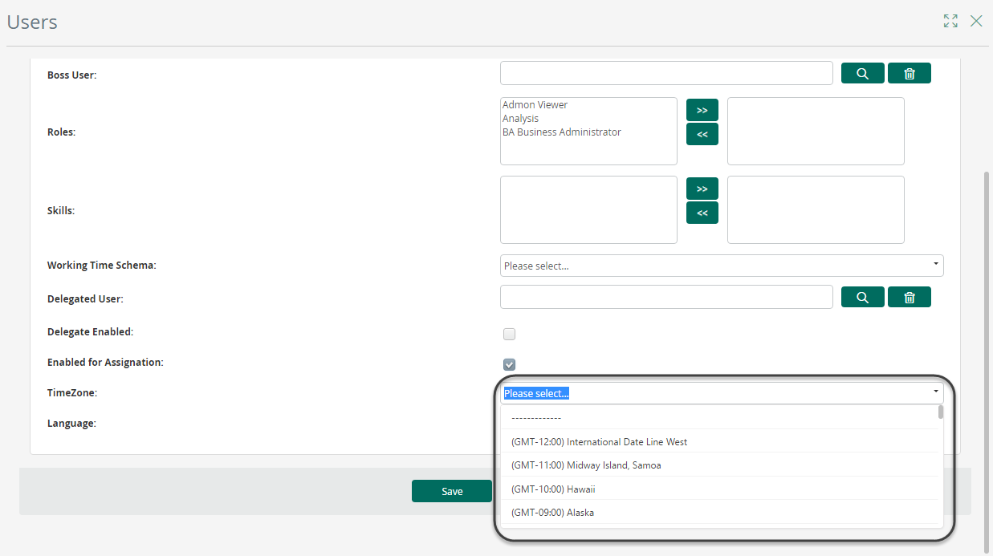Pick (GMT-11:00) Midway Island, Samoa option
This screenshot has width=993, height=556.
pos(586,465)
